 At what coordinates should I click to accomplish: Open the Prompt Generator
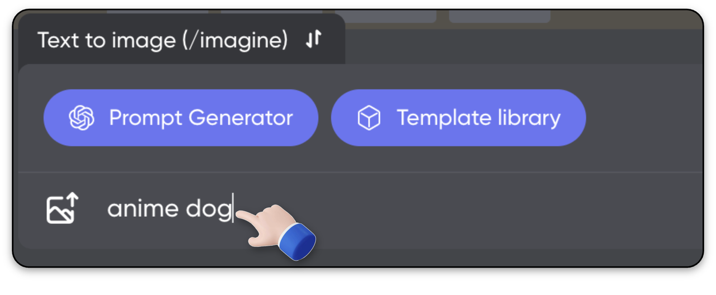coord(181,118)
